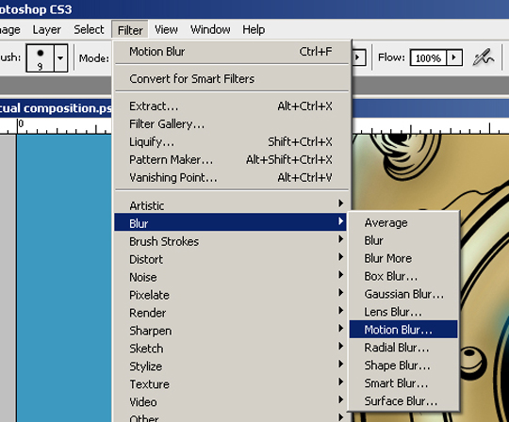Open Smart Blur dialog

pyautogui.click(x=403, y=383)
